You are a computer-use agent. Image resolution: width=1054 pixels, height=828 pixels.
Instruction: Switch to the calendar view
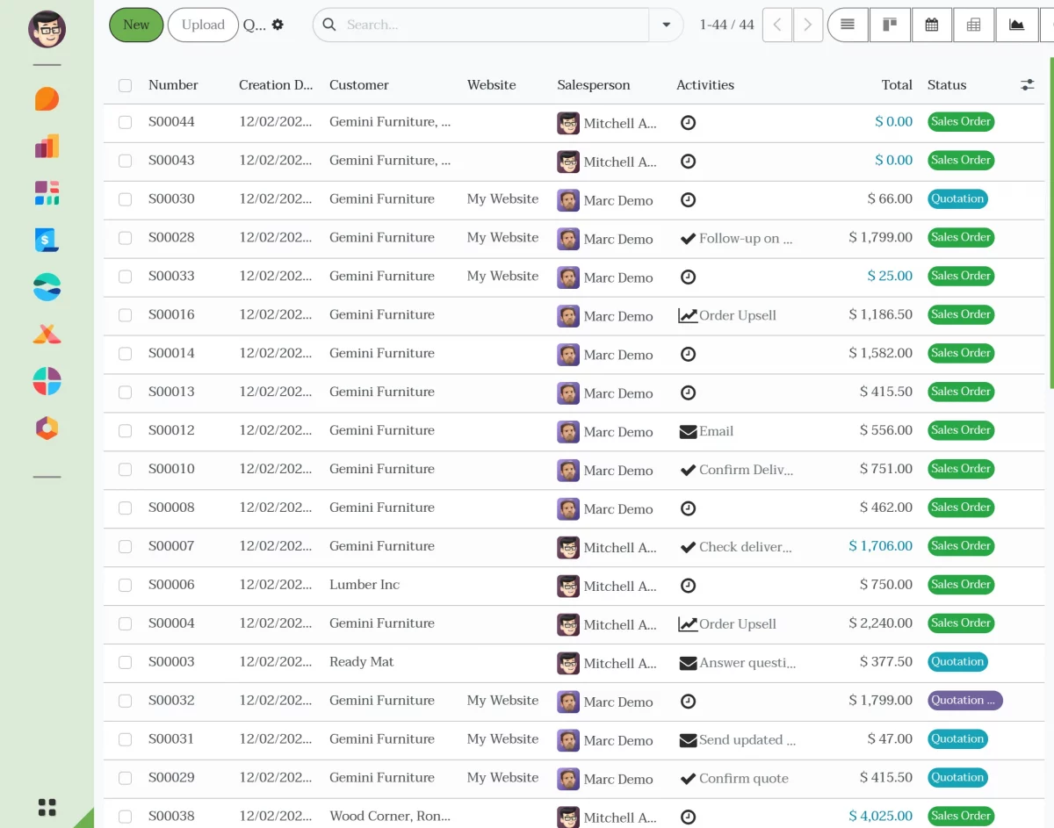tap(932, 25)
